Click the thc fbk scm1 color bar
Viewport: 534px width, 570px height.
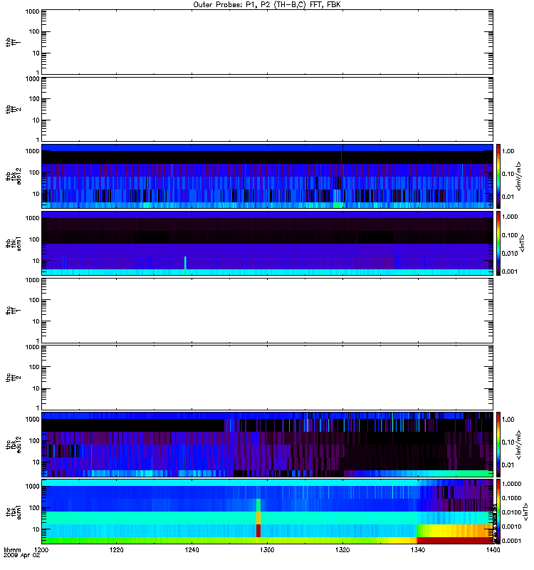pos(498,512)
